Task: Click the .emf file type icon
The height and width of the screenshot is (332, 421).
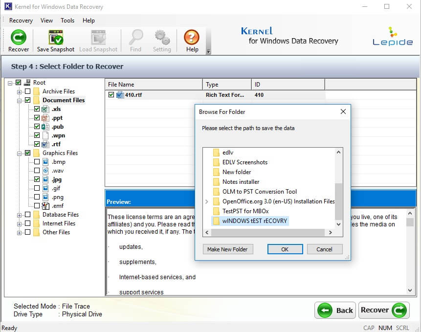Action: click(x=45, y=206)
